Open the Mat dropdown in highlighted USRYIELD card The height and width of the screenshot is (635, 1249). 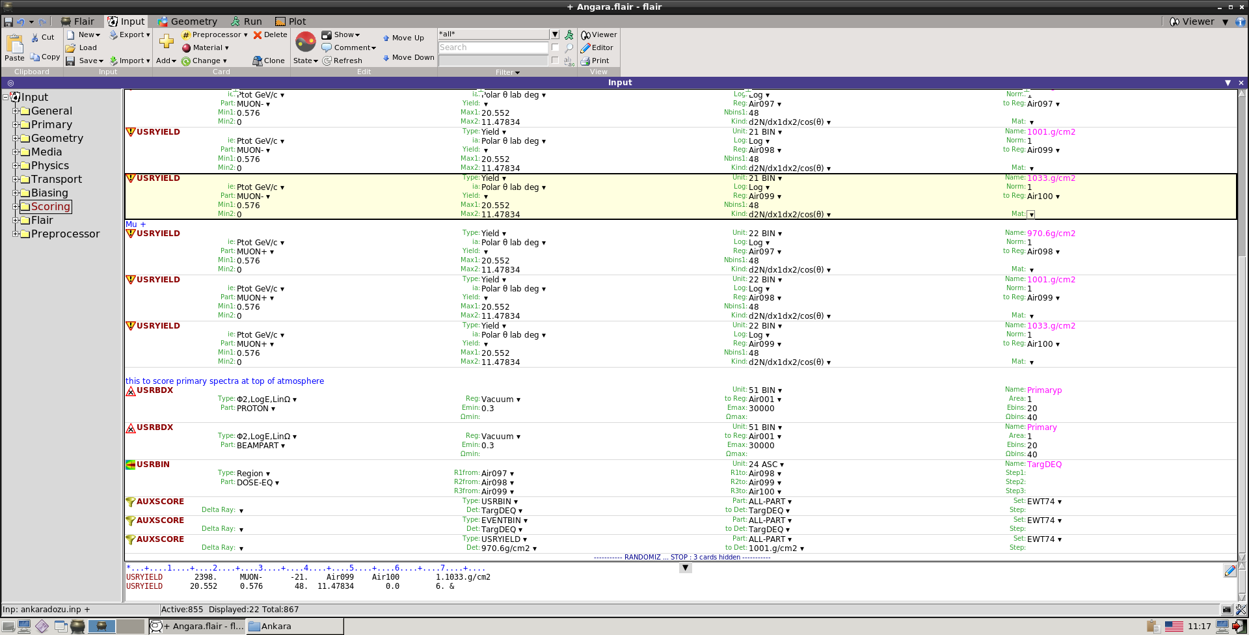1031,214
